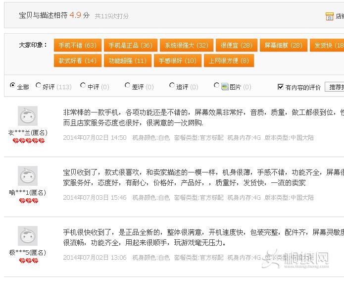Click the avatar icon of reviewer 喻***1
Viewport: 344px width, 281px height.
[28, 176]
